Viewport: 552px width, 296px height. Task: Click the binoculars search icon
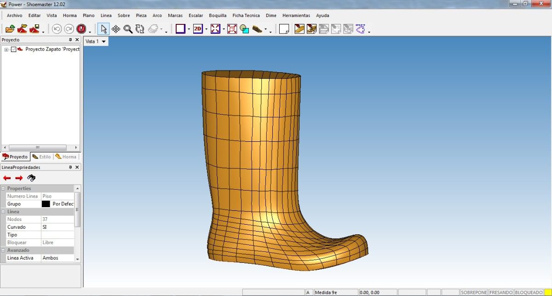32,178
